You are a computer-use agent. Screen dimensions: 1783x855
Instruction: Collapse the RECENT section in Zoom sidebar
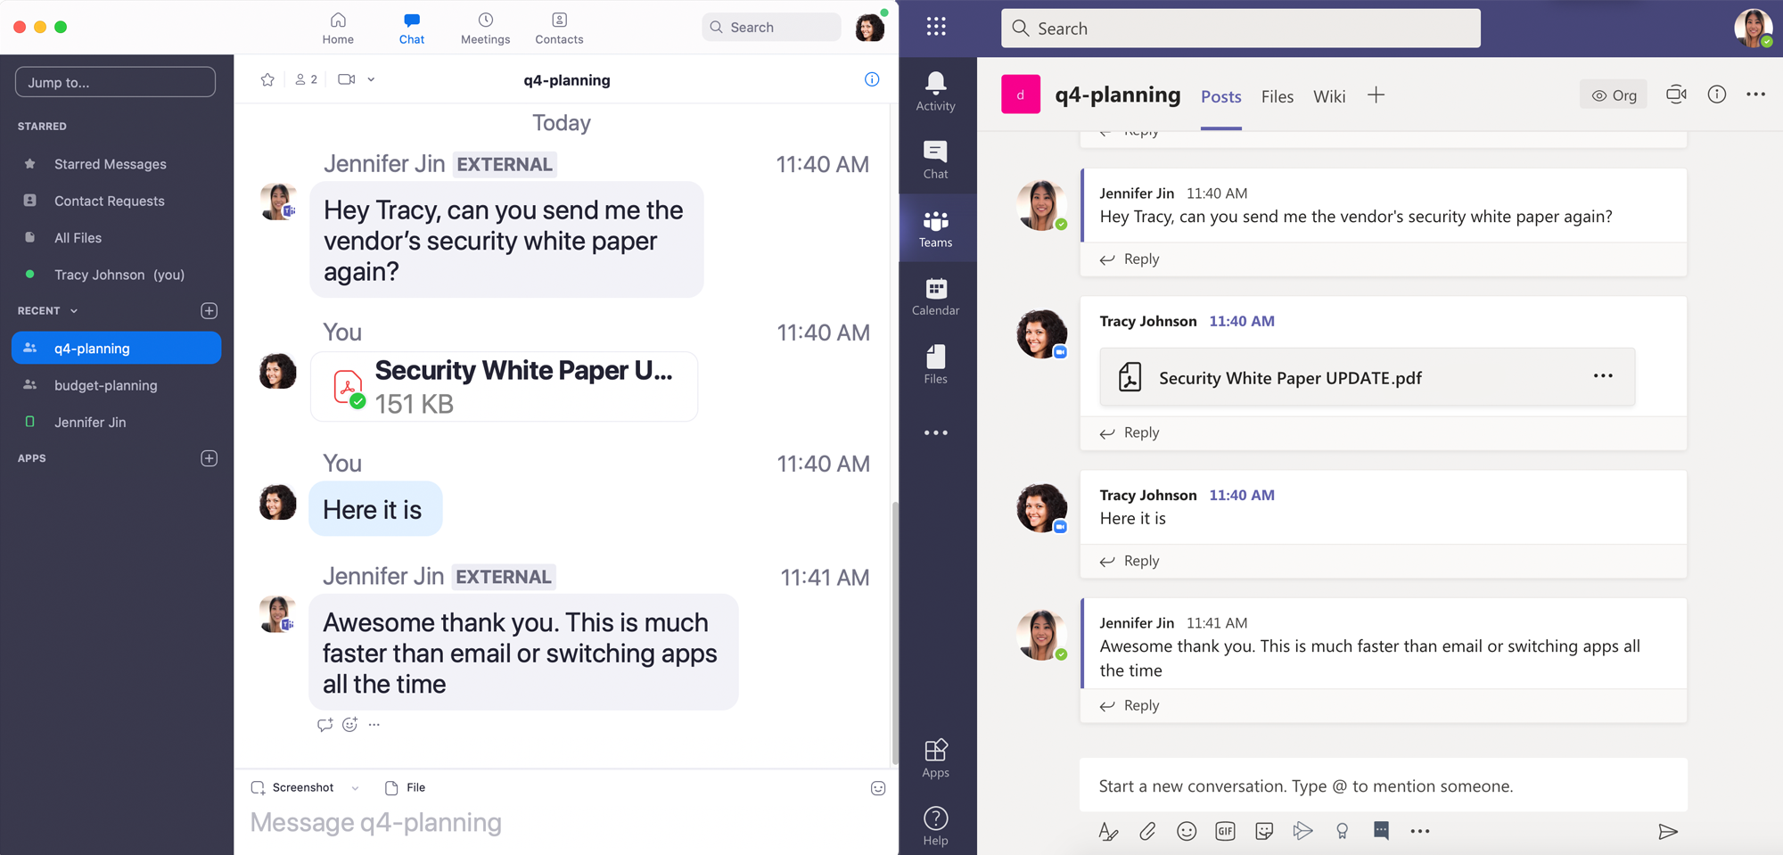75,310
